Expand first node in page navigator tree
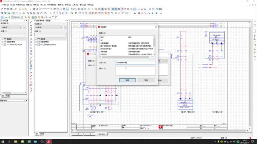Screen dimensions: 257x144 pyautogui.click(x=2, y=39)
